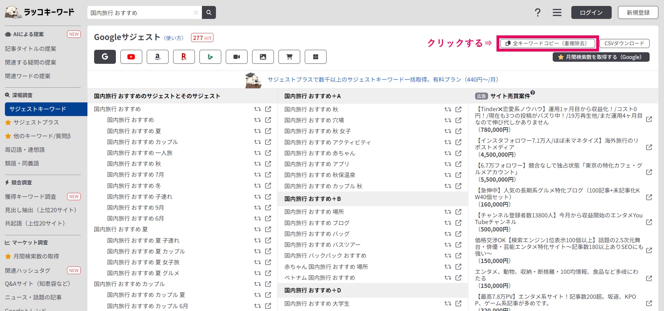Open the サジェストプラス paid plan banner link

tap(383, 80)
